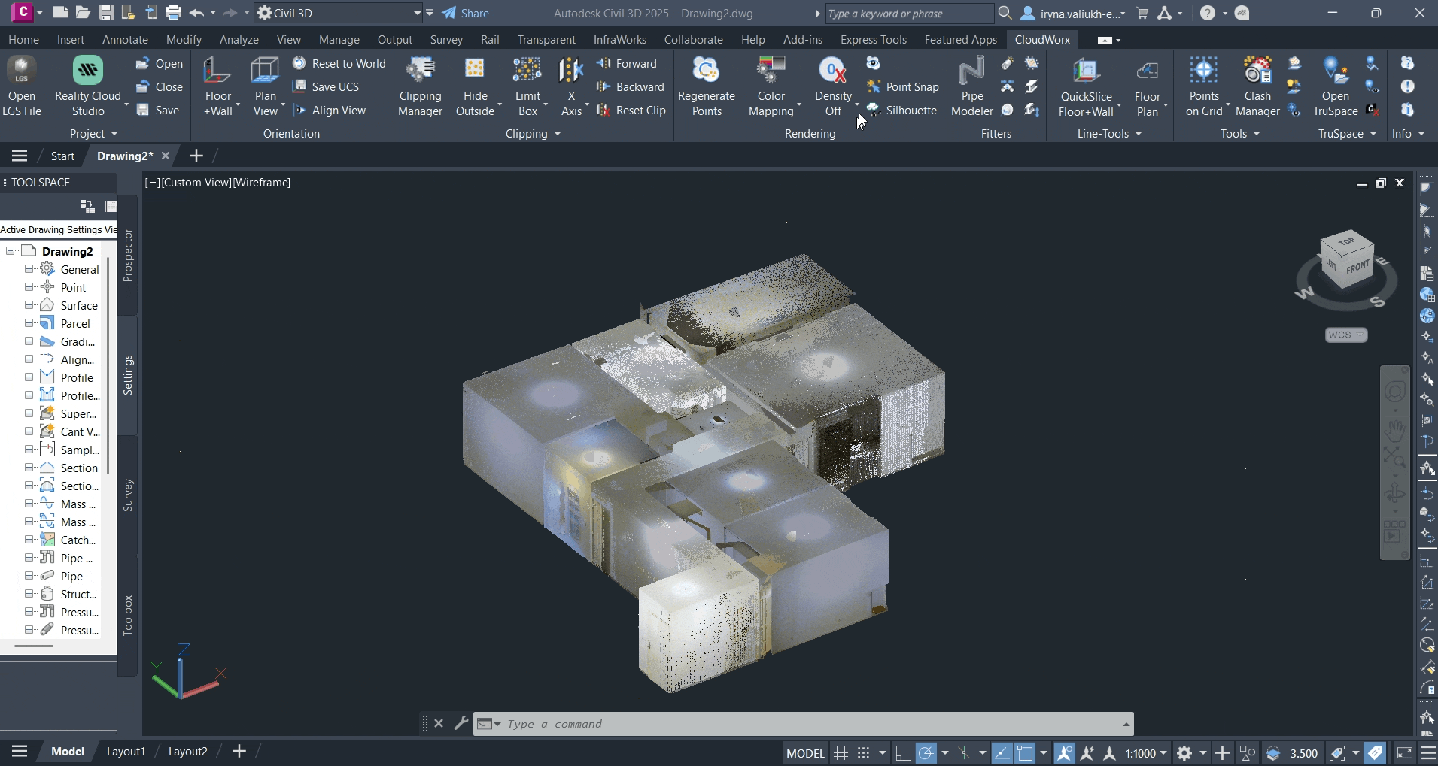1438x766 pixels.
Task: Click the Reset to World button
Action: (x=339, y=64)
